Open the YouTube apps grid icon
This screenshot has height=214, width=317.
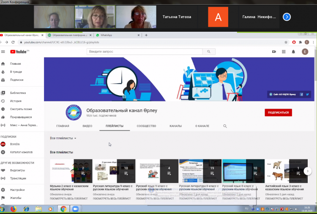tap(284, 52)
